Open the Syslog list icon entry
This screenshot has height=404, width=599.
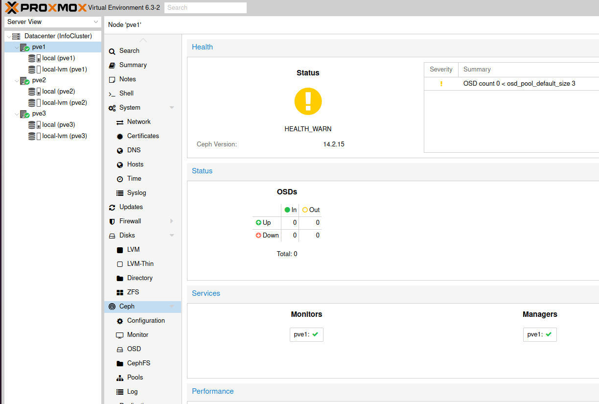pos(120,193)
